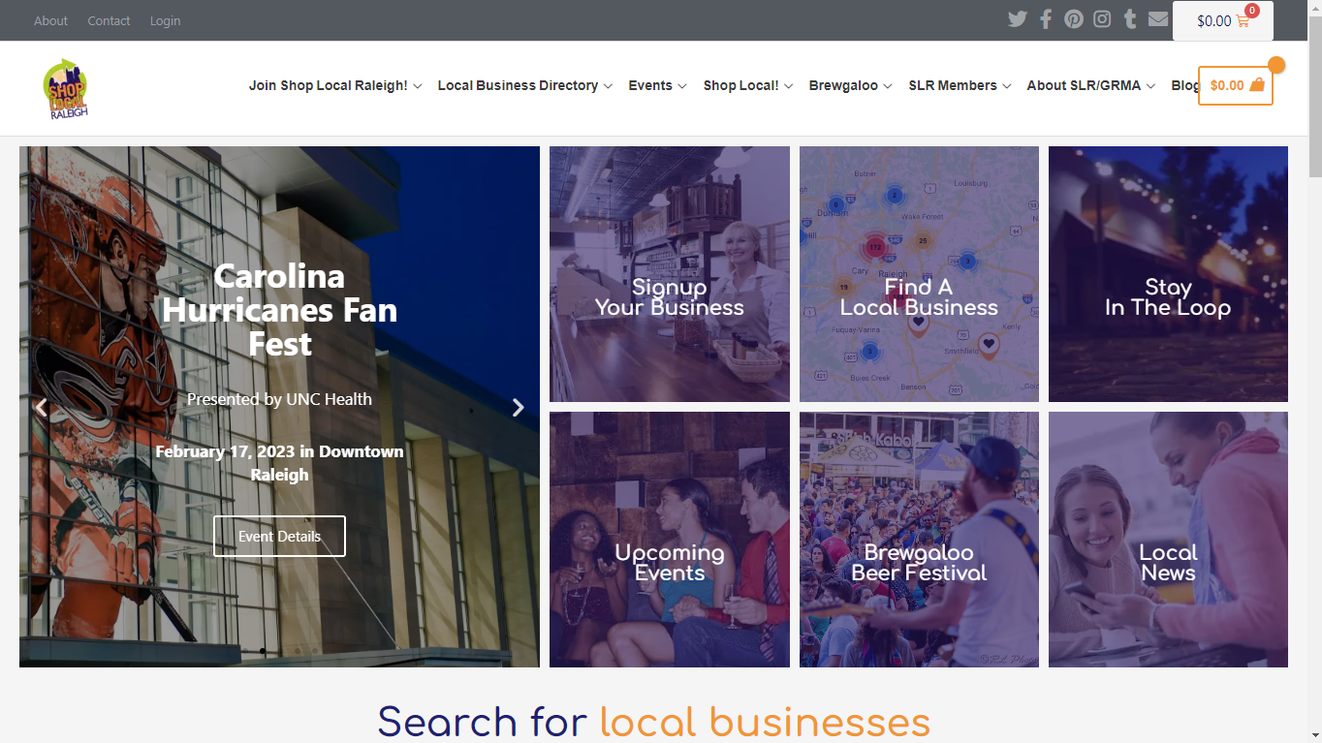Expand the Local Business Directory menu
1322x743 pixels.
(x=524, y=85)
